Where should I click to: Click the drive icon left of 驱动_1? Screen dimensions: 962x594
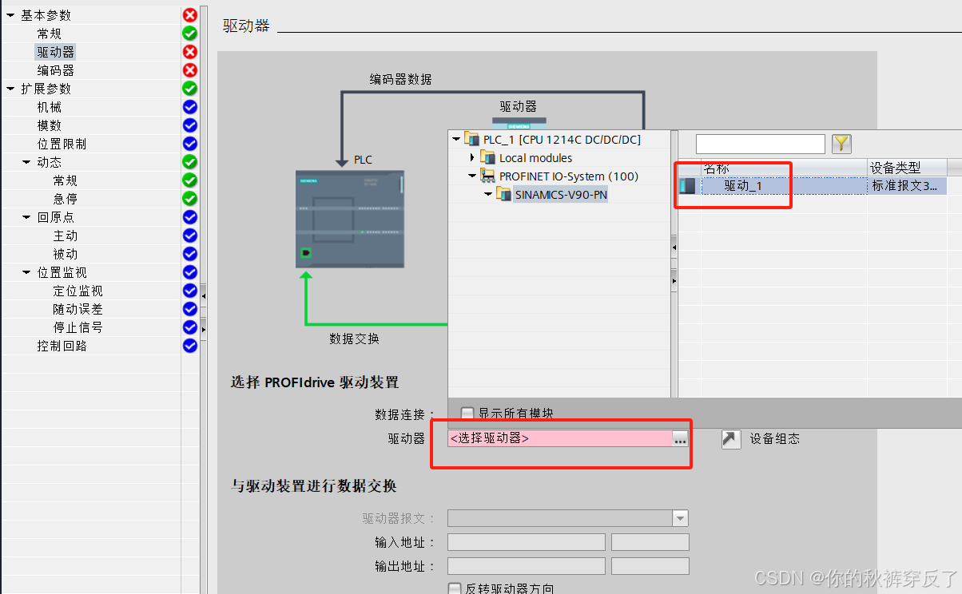[x=687, y=186]
